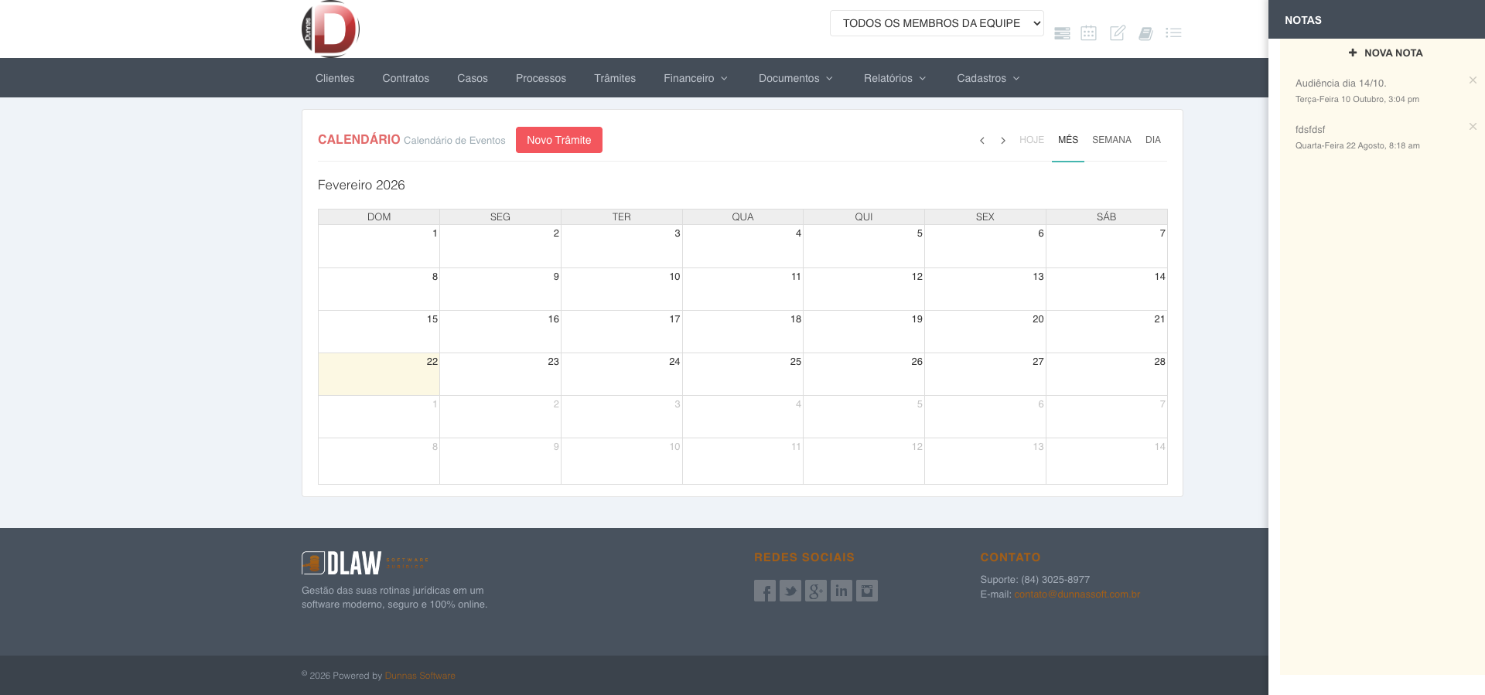Expand the Documentos menu
Image resolution: width=1485 pixels, height=695 pixels.
pos(796,78)
